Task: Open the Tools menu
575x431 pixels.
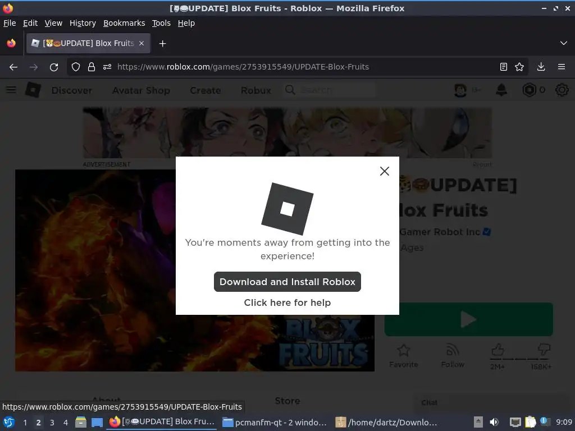Action: [x=161, y=23]
